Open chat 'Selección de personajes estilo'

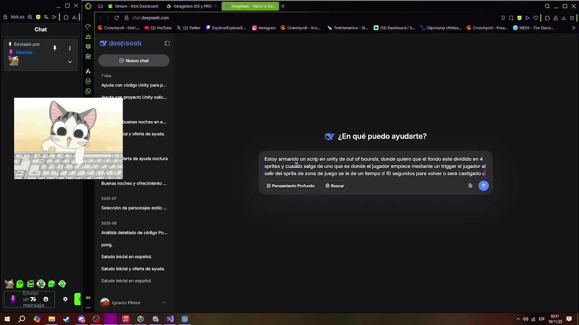point(134,208)
